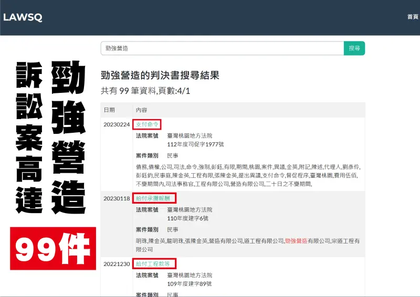Click case number 110年度建字6號
Viewport: 420px width, 297px height.
click(x=188, y=218)
